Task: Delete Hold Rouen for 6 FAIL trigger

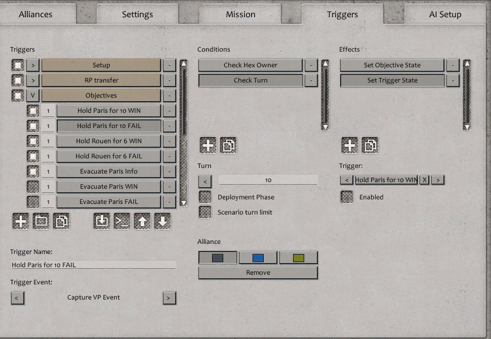Action: (x=170, y=156)
